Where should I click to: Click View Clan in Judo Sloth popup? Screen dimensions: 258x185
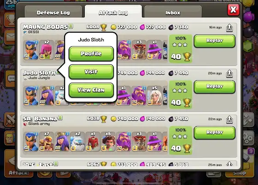click(x=91, y=90)
